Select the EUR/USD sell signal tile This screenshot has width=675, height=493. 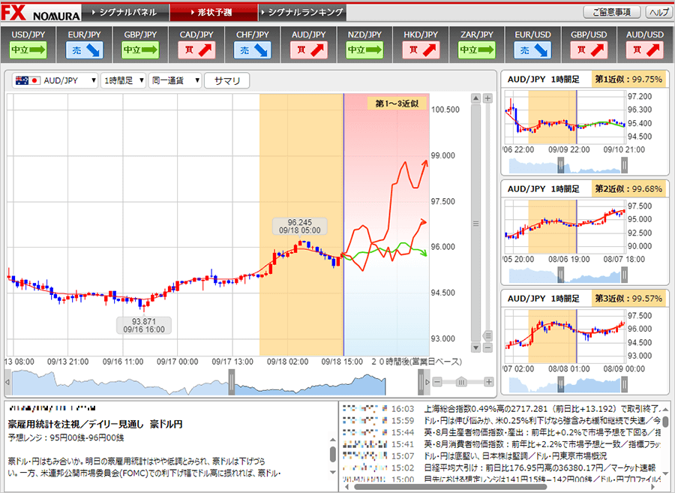532,45
